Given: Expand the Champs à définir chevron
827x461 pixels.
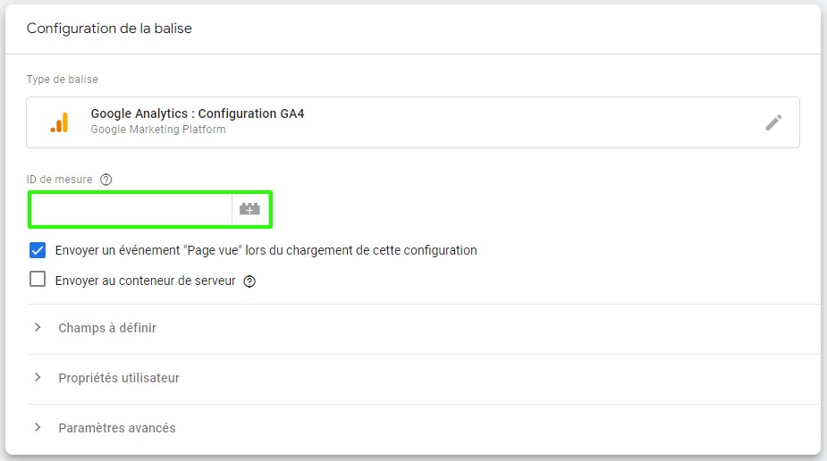Looking at the screenshot, I should (x=38, y=327).
